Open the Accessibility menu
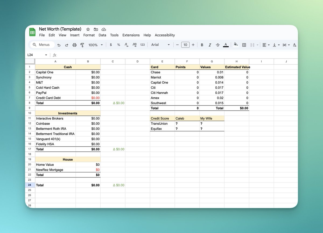Screen dimensions: 323x233 click(x=165, y=35)
